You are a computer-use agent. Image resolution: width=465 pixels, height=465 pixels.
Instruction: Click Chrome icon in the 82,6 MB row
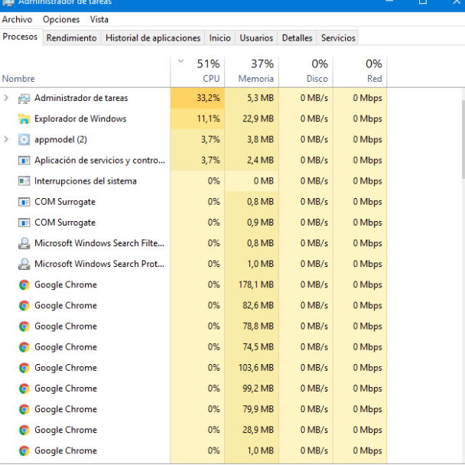tap(24, 306)
